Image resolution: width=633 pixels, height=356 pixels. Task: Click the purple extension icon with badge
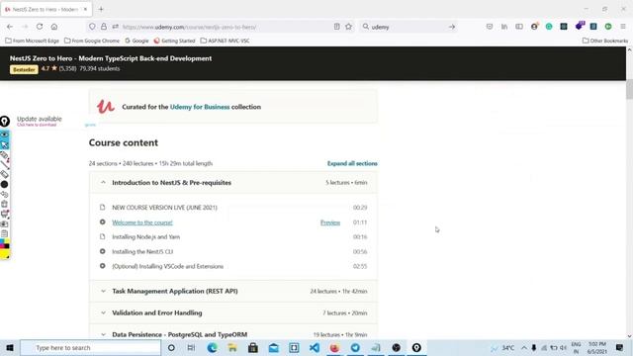pyautogui.click(x=580, y=26)
